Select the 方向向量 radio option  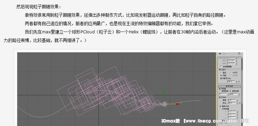coord(220,109)
